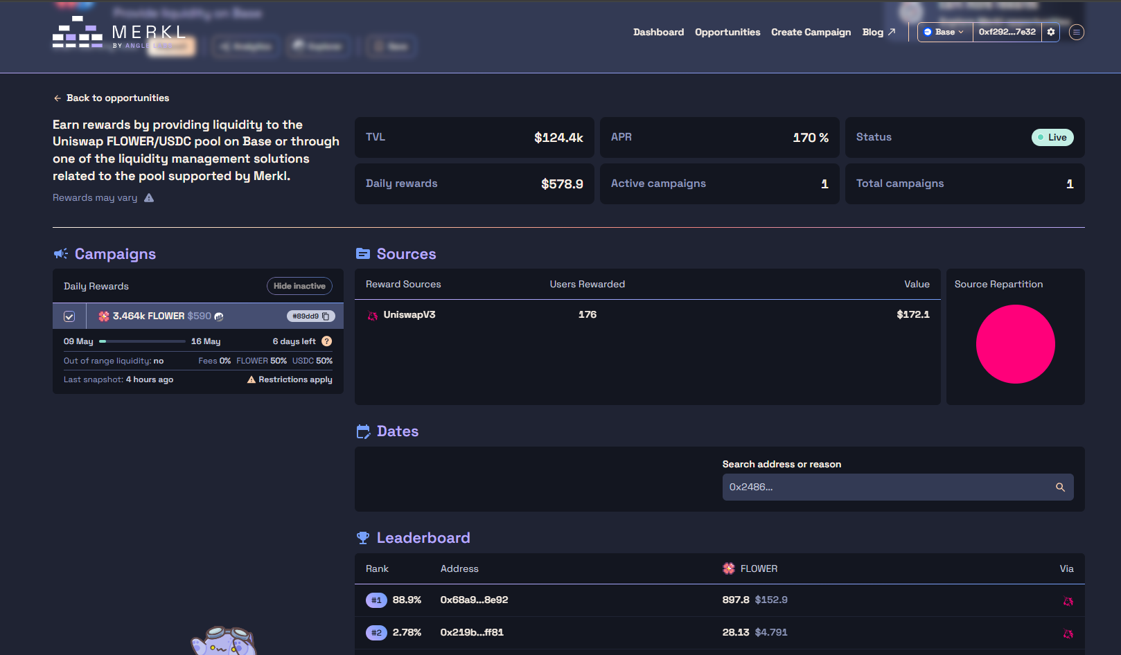Click the FLOWER icon in leaderboard header

pyautogui.click(x=729, y=568)
